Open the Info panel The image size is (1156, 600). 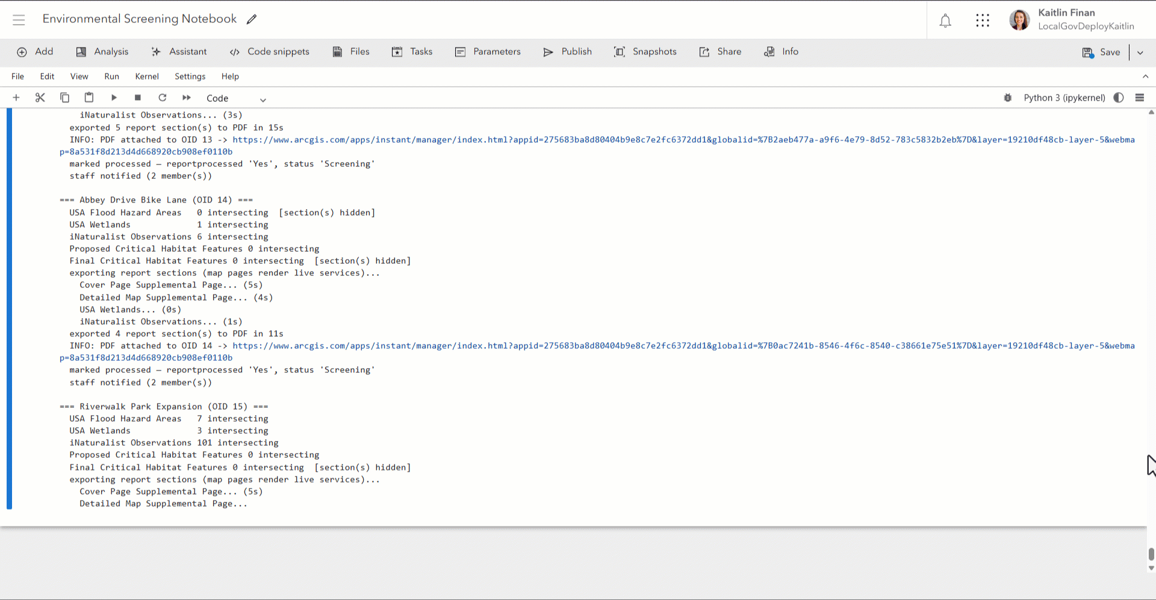click(x=781, y=52)
